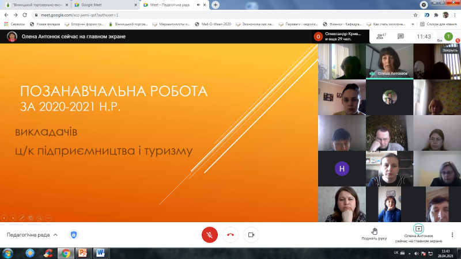This screenshot has height=259, width=461.
Task: Switch to Google Meet tab
Action: coord(105,5)
